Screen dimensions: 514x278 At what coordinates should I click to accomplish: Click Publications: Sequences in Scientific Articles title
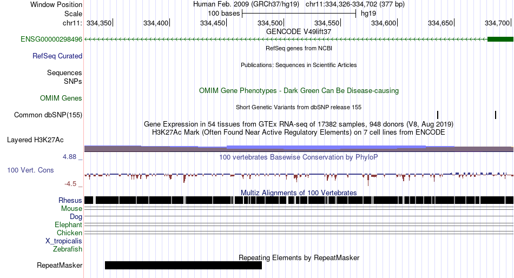point(299,65)
